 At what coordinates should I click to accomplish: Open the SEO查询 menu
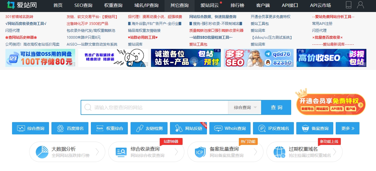click(83, 5)
